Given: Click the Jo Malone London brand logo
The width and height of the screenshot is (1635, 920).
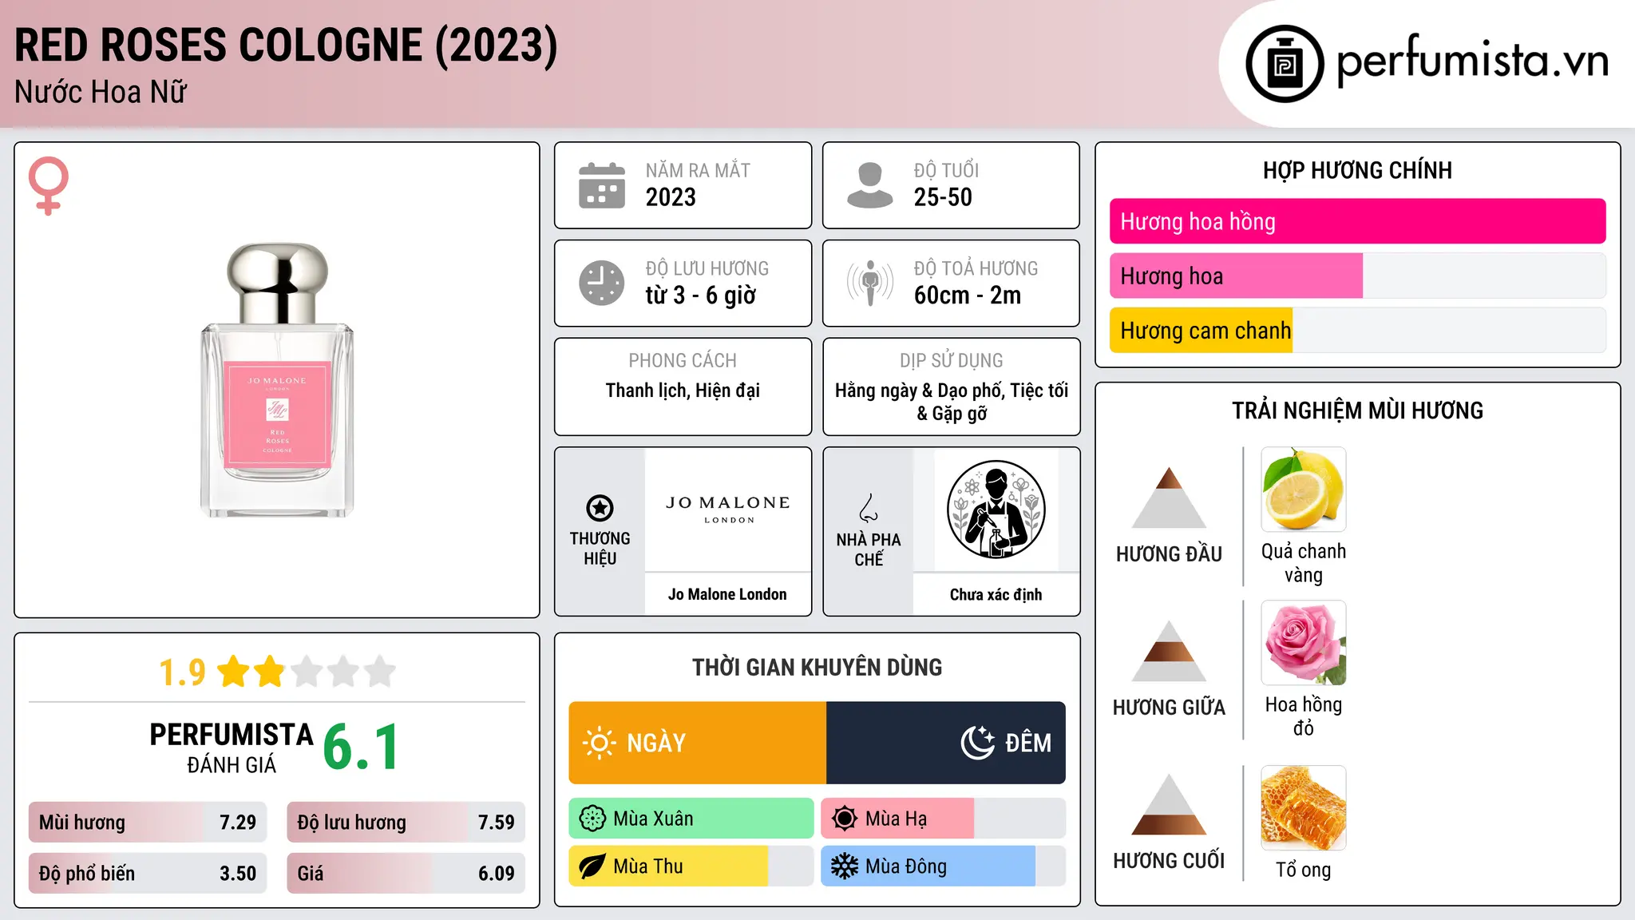Looking at the screenshot, I should pyautogui.click(x=728, y=509).
